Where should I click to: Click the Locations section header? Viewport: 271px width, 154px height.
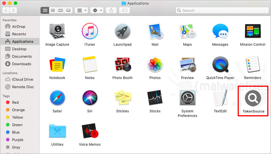(10, 73)
